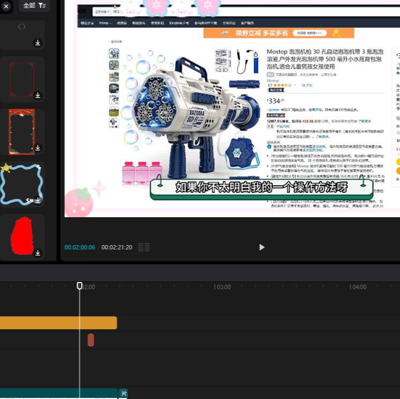Click the 03:00 mark on the ruler
400x399 pixels.
(223, 287)
